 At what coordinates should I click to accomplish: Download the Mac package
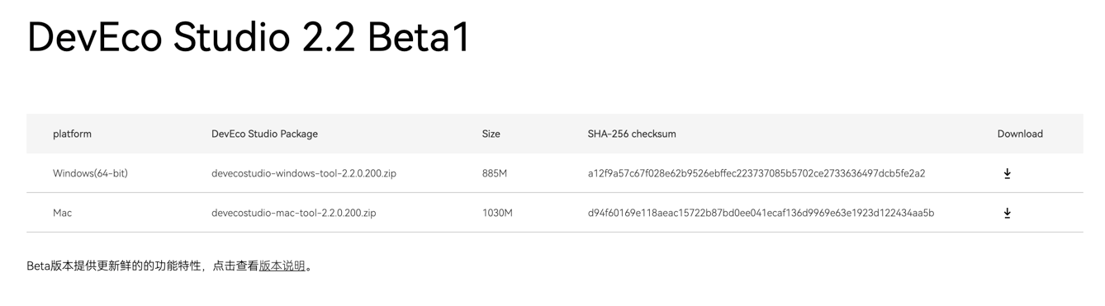click(x=1007, y=213)
